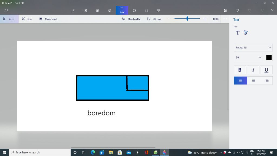Open the Brushes tool
The image size is (277, 156).
[73, 11]
